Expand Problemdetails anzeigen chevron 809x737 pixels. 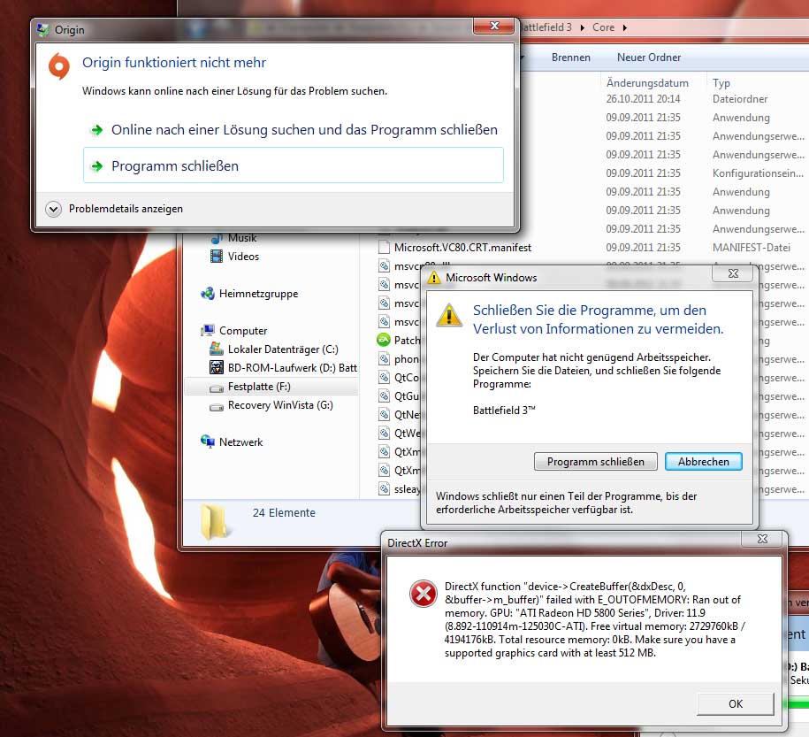(x=53, y=209)
